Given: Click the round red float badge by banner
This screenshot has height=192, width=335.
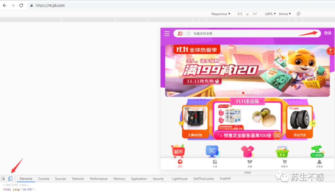Looking at the screenshot, I should coord(330,51).
